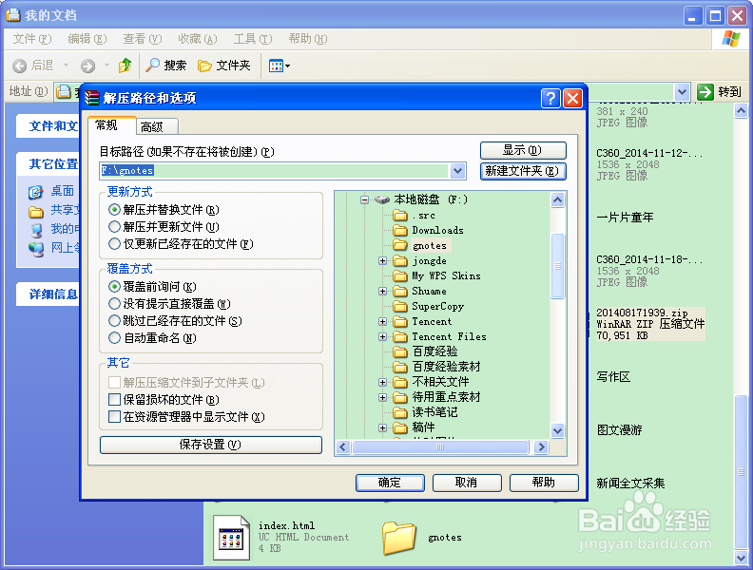The height and width of the screenshot is (570, 753).
Task: Click the Forward arrow icon in Explorer toolbar
Action: point(87,66)
